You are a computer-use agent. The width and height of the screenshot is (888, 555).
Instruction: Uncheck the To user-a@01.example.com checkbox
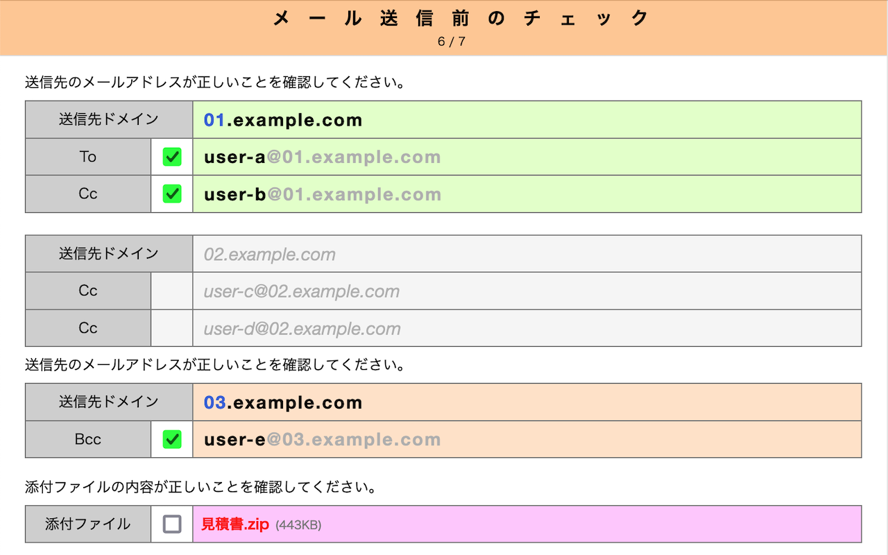(x=172, y=157)
